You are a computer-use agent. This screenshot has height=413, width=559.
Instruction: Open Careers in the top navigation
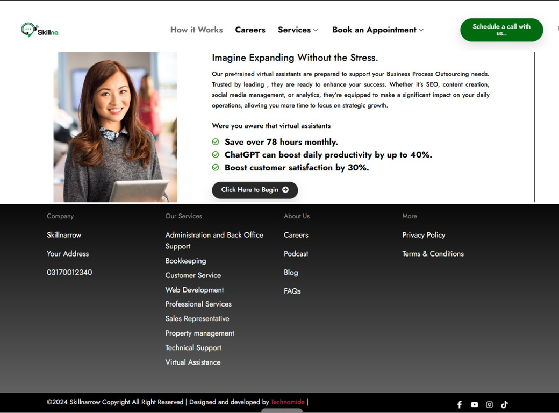pyautogui.click(x=250, y=30)
